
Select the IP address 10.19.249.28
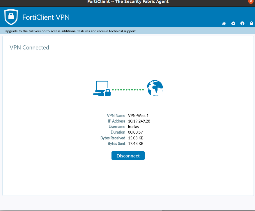click(x=139, y=121)
